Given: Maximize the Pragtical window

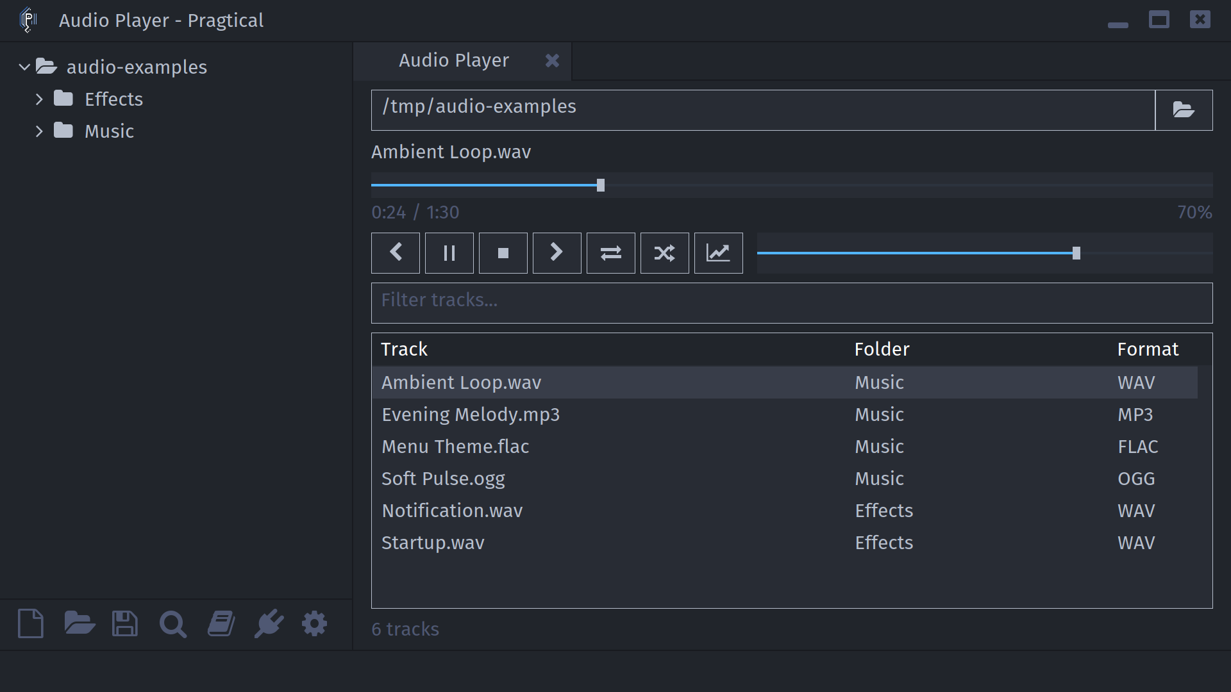Looking at the screenshot, I should tap(1159, 20).
